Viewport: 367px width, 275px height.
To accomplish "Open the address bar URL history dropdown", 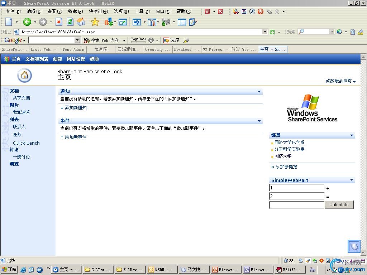I will coord(265,32).
